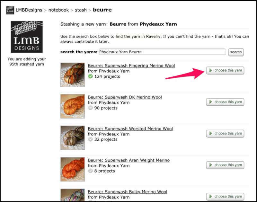This screenshot has height=202, width=257.
Task: Click gray check icon beside 32 projects
Action: tap(90, 139)
